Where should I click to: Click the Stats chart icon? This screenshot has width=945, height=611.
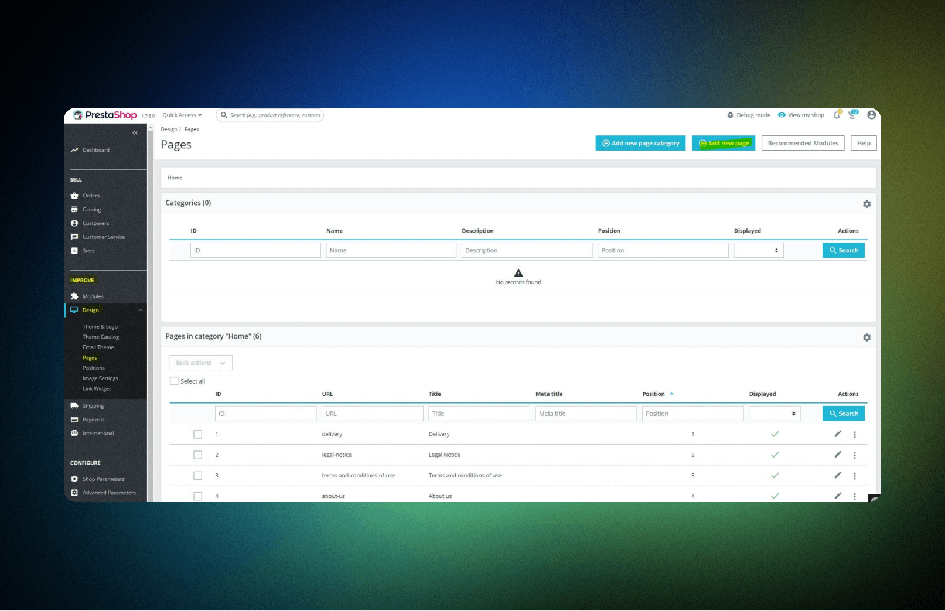coord(74,251)
